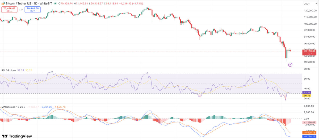Click the green market status dot
Screen dimensions: 319x140
click(55, 4)
